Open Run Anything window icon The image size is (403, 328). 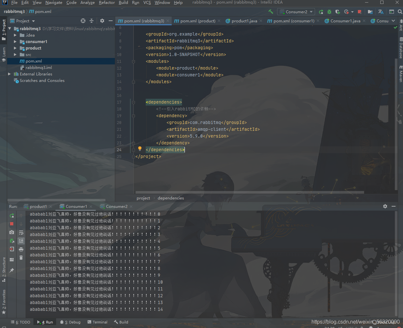(392, 12)
